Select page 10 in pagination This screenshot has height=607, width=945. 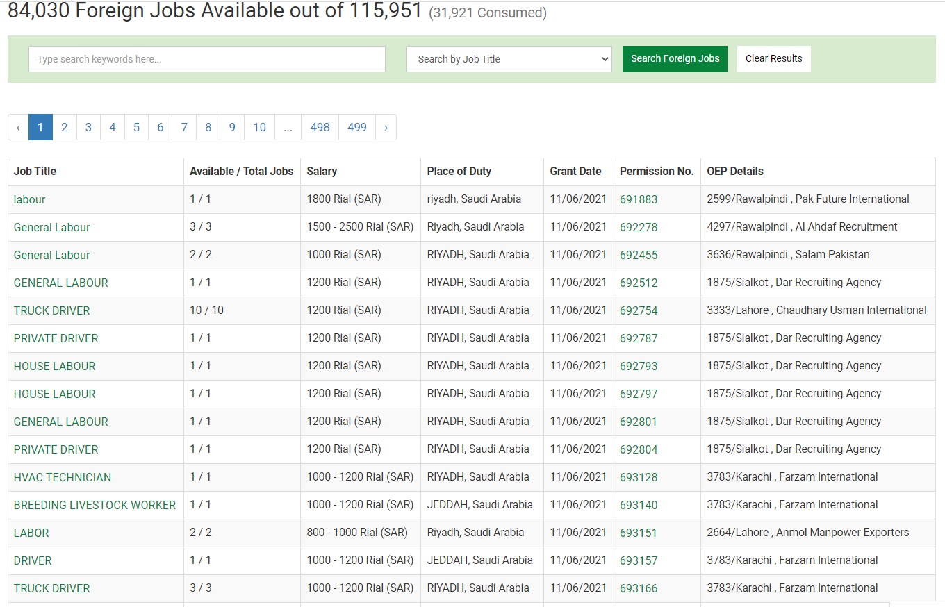(259, 127)
